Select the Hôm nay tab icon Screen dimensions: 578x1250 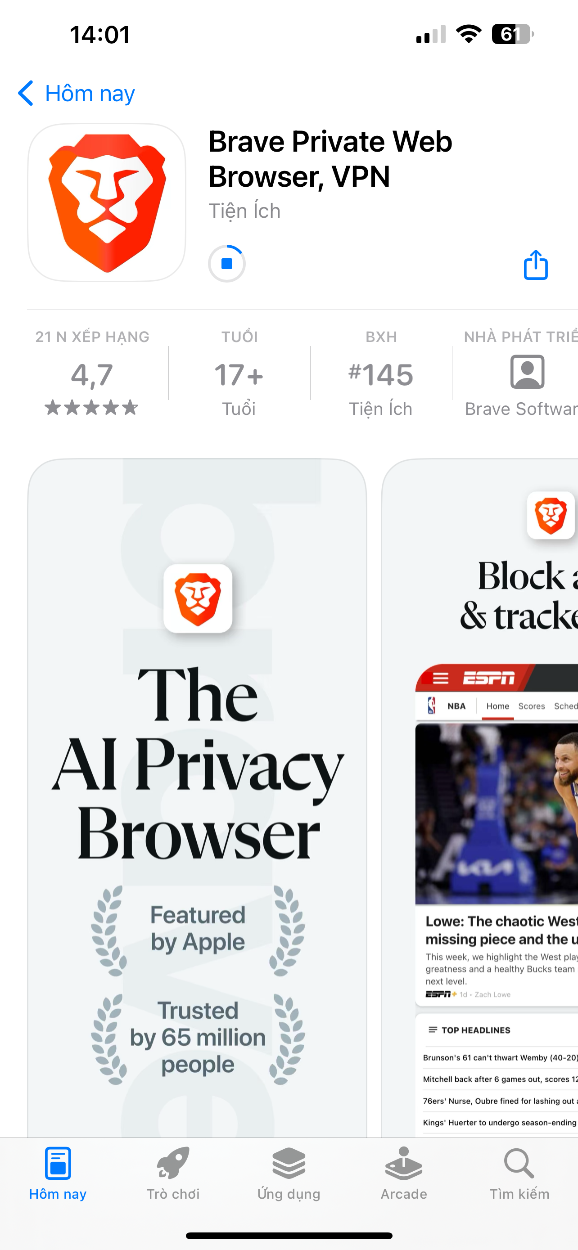tap(58, 1163)
